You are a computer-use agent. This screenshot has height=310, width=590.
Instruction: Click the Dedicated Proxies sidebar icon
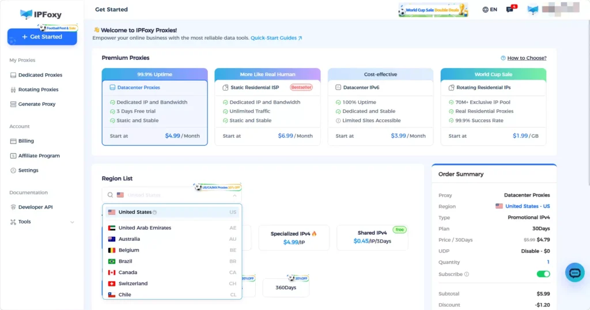pyautogui.click(x=13, y=75)
